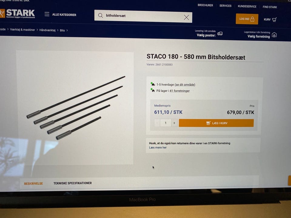
Task: Click the magnifying glass search icon
Action: [100, 15]
